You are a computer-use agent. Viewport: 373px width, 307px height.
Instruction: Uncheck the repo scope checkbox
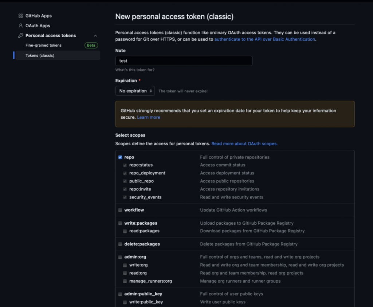pyautogui.click(x=120, y=157)
